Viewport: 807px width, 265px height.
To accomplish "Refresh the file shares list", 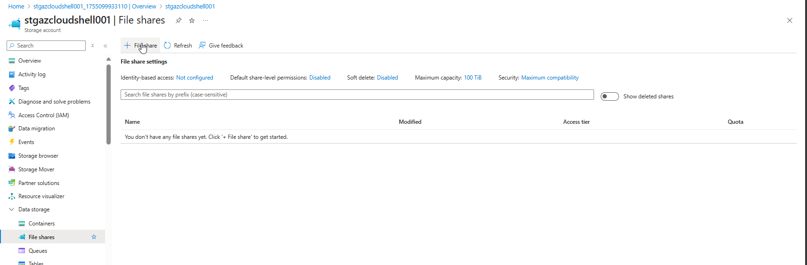I will coord(178,46).
